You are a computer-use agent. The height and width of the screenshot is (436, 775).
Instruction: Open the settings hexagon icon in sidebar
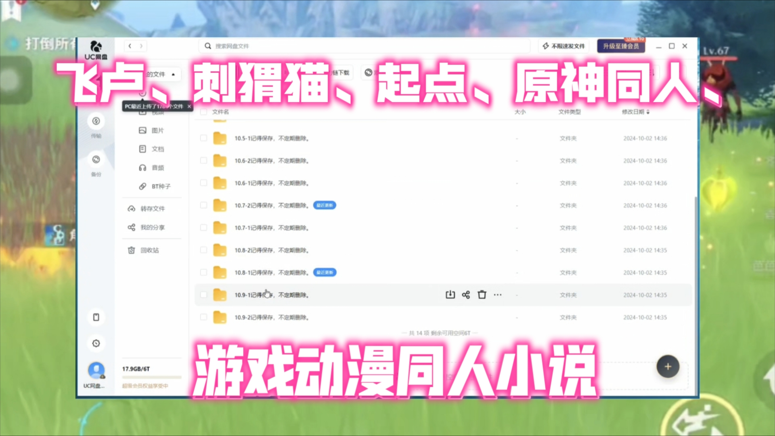[96, 343]
